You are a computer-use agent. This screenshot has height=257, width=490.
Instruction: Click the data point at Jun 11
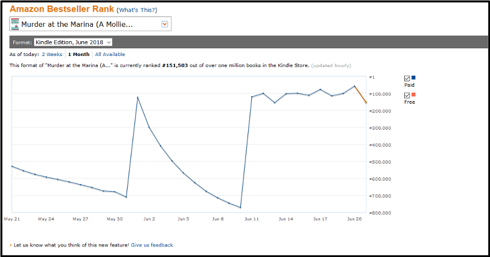[252, 97]
